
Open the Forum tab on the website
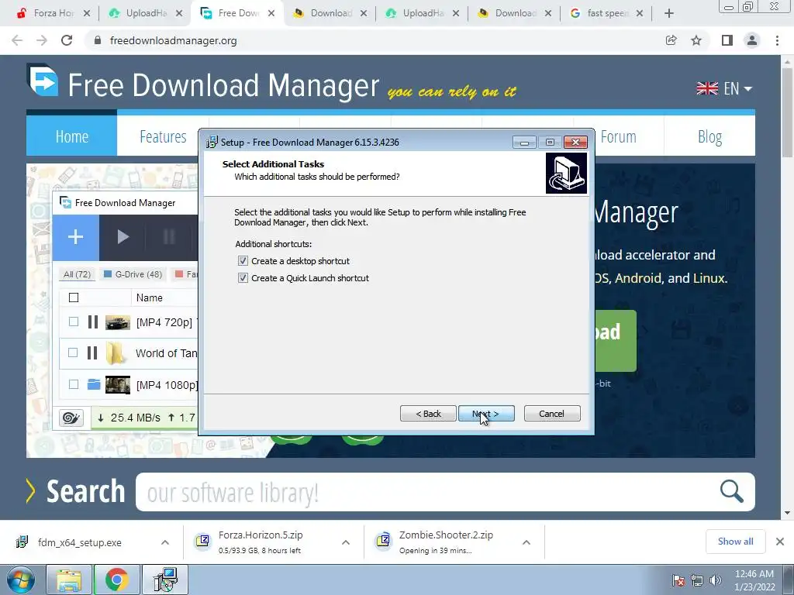(618, 136)
